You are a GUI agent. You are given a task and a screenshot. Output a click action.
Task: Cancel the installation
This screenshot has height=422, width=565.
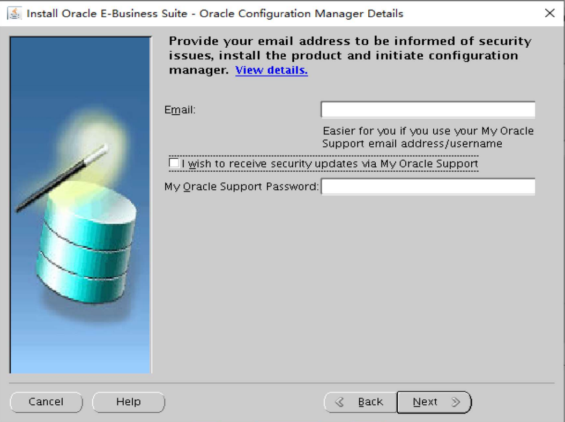click(46, 402)
